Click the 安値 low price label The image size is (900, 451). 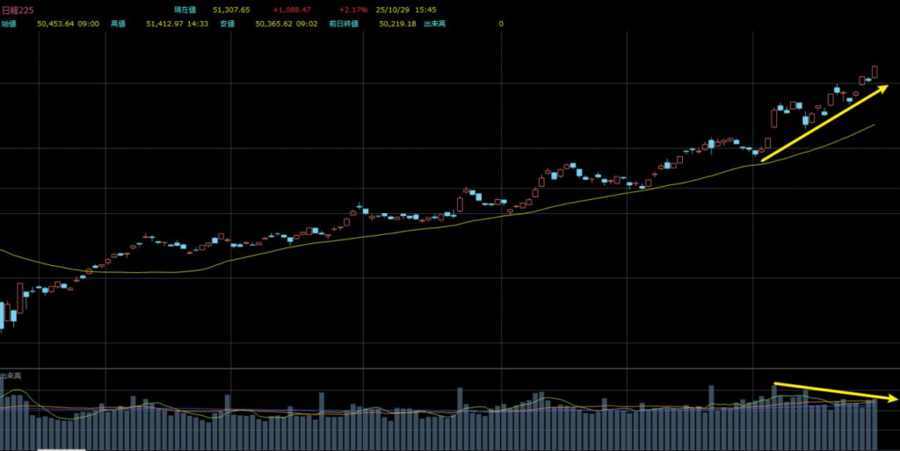(x=228, y=24)
